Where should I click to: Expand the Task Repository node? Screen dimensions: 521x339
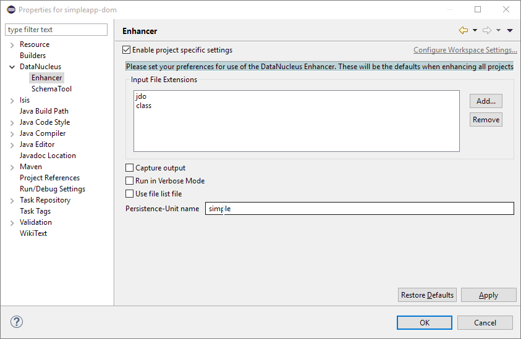(12, 201)
